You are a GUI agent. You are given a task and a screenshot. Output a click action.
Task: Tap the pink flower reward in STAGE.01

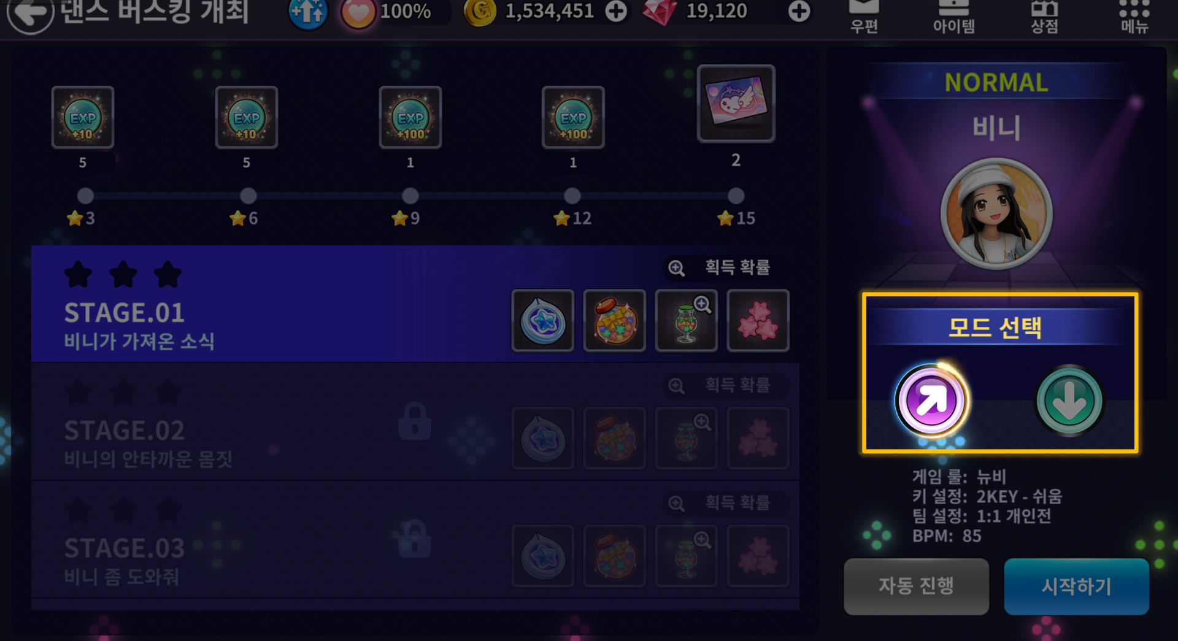tap(758, 320)
